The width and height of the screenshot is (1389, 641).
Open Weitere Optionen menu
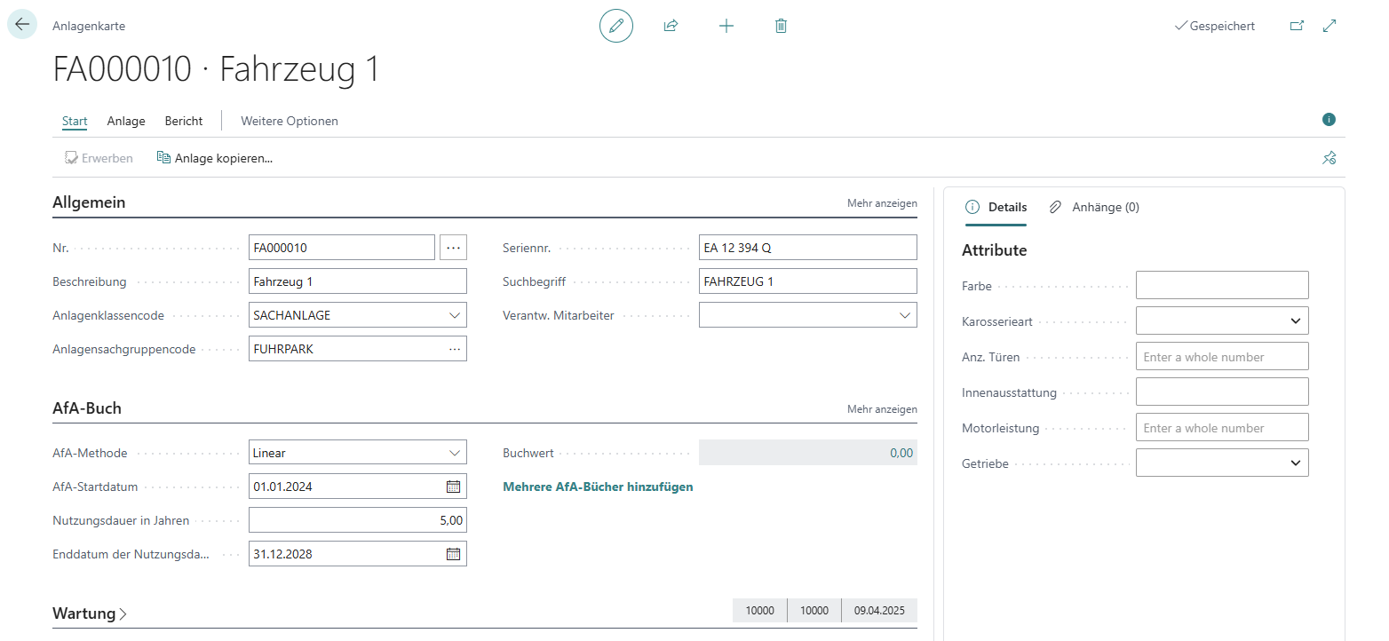(290, 121)
